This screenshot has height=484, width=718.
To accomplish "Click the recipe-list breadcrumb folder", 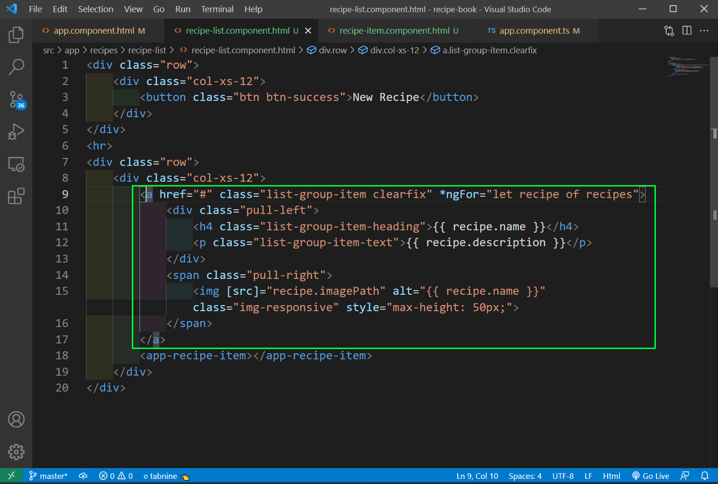I will click(147, 50).
